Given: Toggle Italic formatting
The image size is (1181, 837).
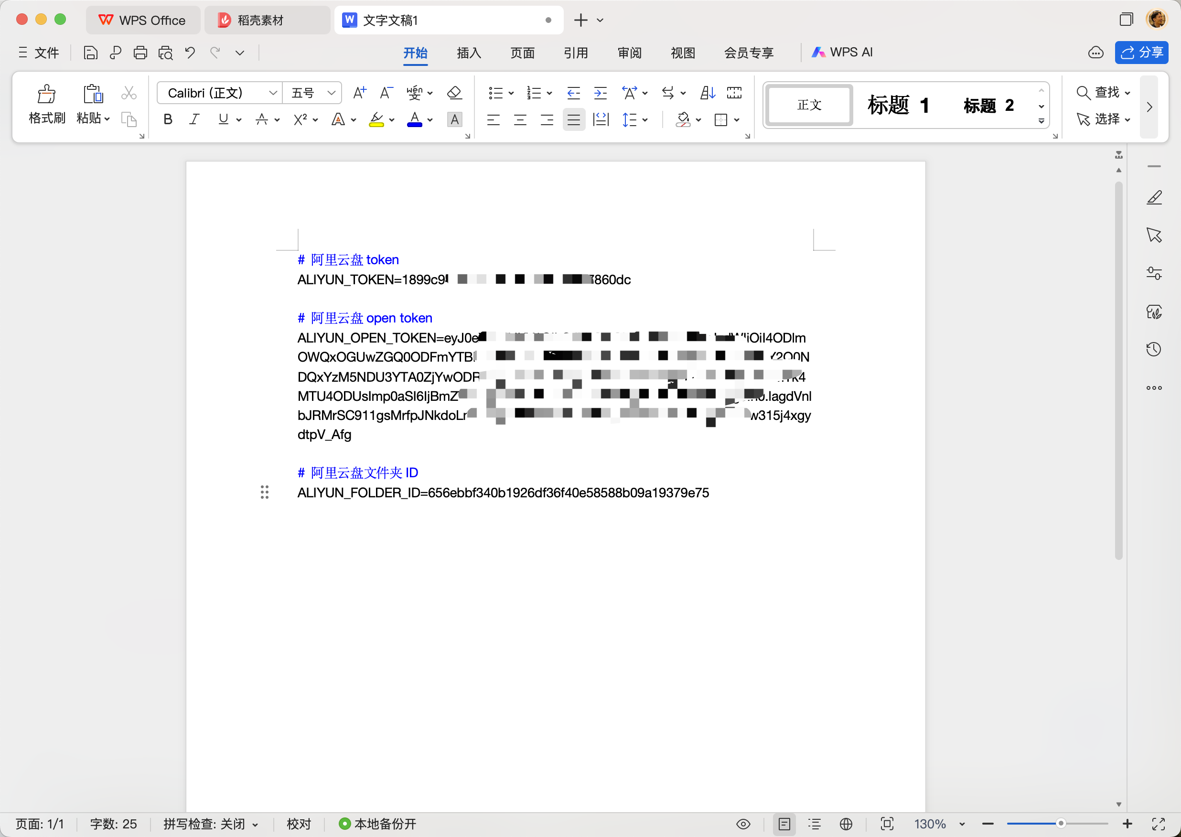Looking at the screenshot, I should pyautogui.click(x=194, y=119).
